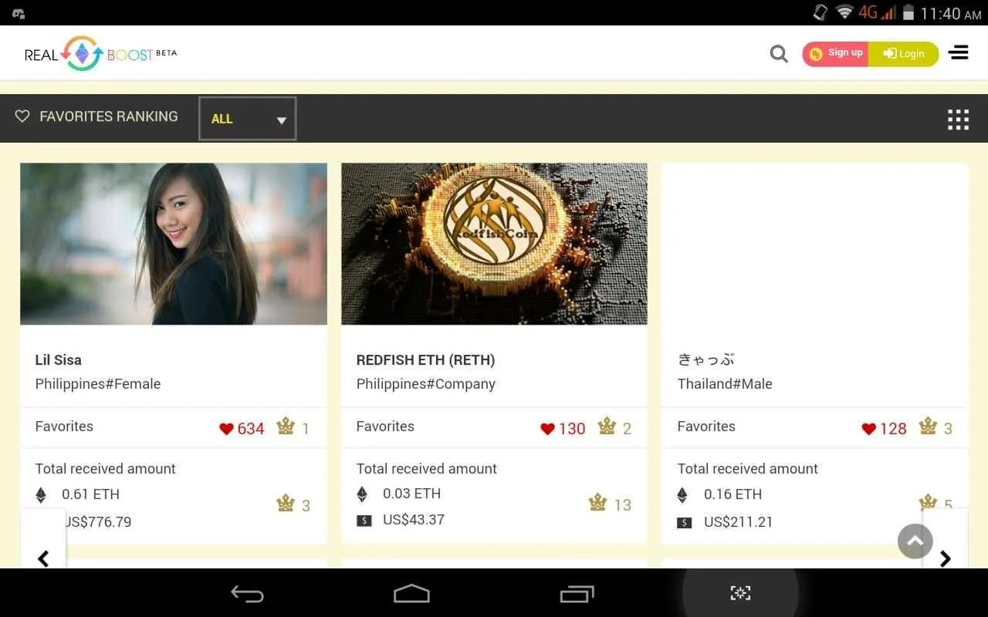The width and height of the screenshot is (988, 617).
Task: Tap the battery status icon
Action: (908, 12)
